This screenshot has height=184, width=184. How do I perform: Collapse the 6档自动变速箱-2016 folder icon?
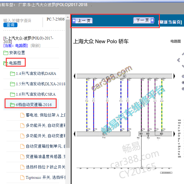tap(12, 105)
